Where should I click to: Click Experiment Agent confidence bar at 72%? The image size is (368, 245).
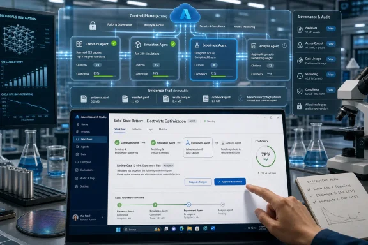tap(222, 77)
